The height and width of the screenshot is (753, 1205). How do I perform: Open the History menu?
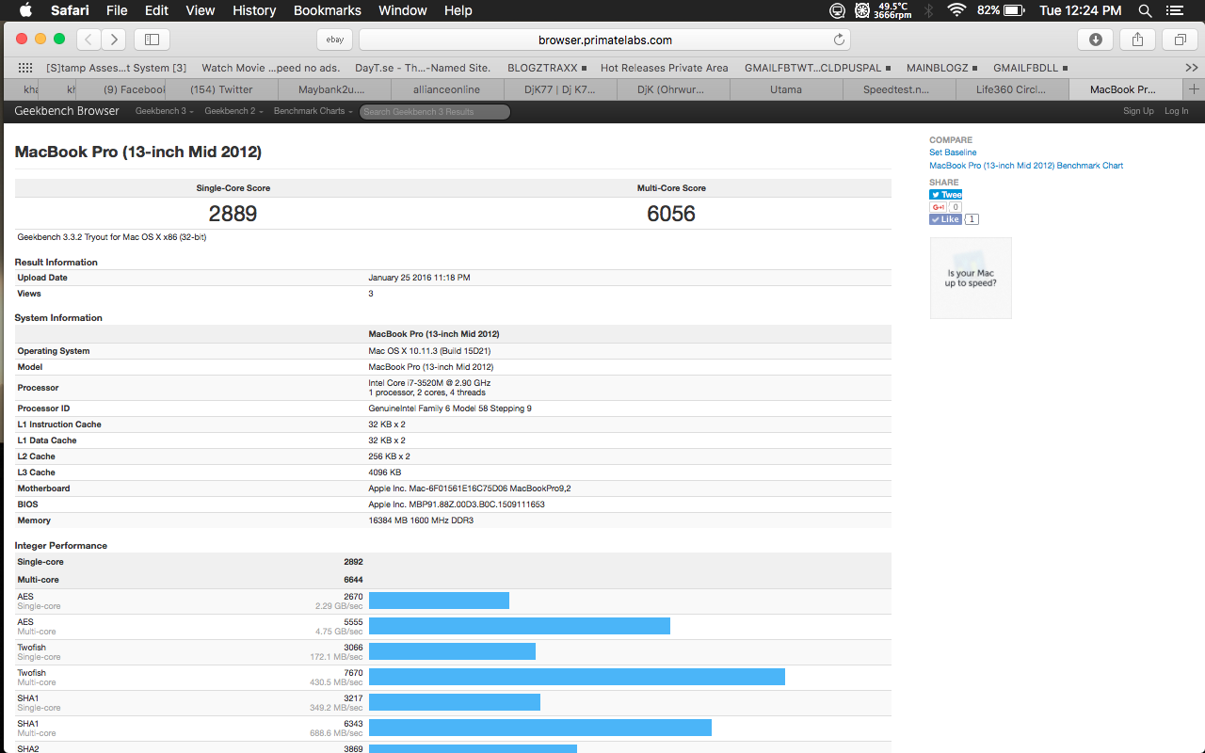point(254,10)
